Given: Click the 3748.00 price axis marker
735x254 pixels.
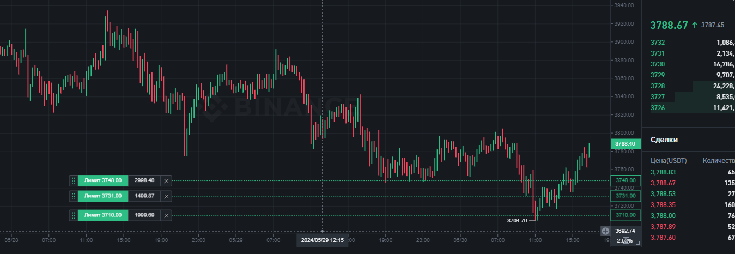Looking at the screenshot, I should tap(625, 180).
